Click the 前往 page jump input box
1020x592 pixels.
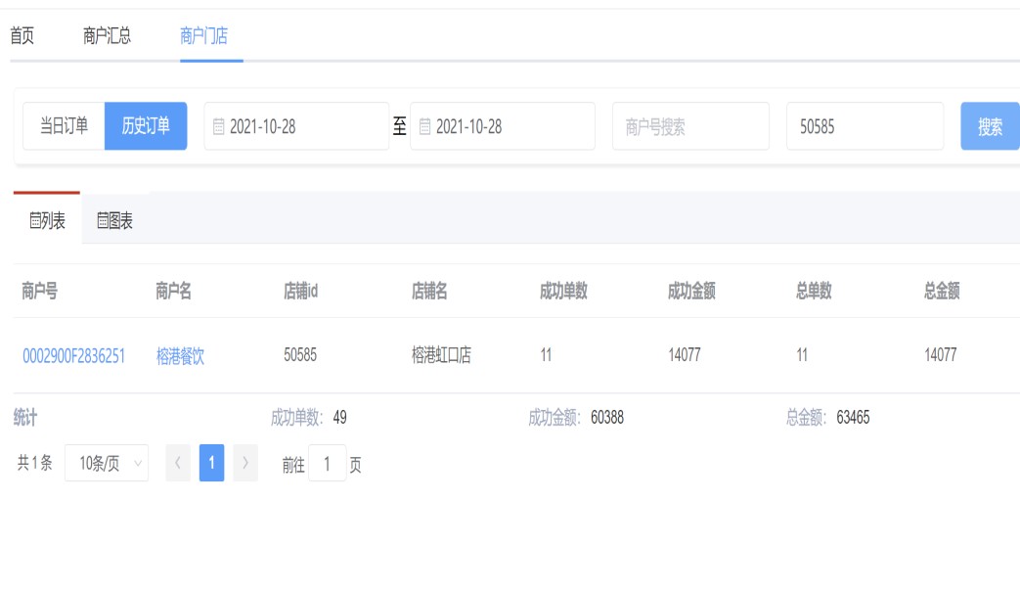click(x=328, y=464)
